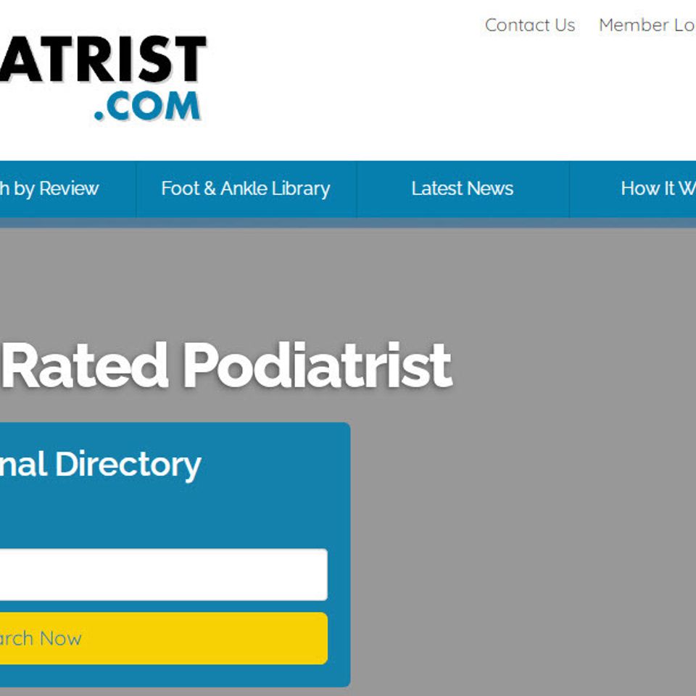Image resolution: width=696 pixels, height=696 pixels.
Task: Open the How It Works nav item
Action: tap(658, 188)
